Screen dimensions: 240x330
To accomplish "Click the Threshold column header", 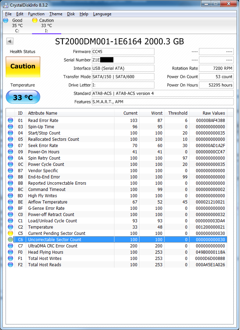I will 177,113.
